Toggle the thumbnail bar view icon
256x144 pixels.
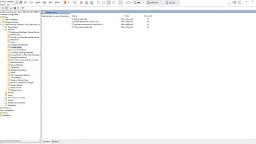click(x=104, y=2)
